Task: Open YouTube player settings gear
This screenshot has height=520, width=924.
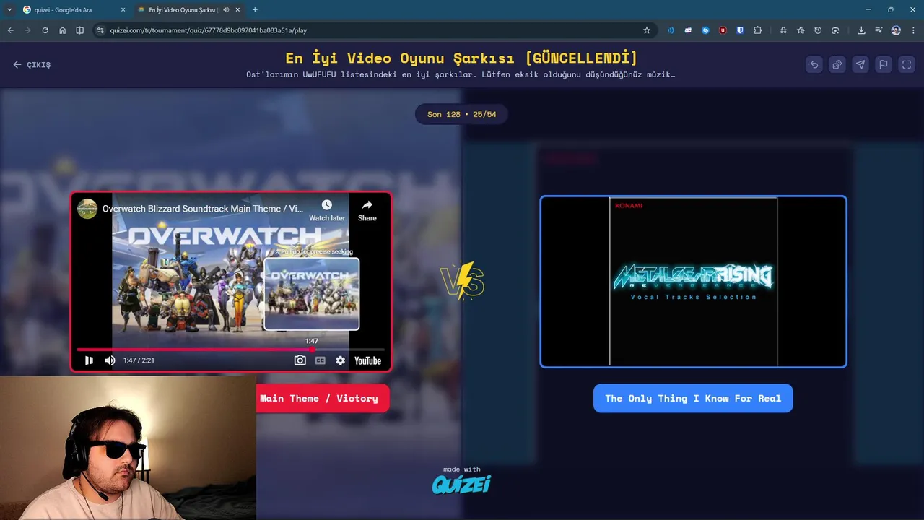Action: pyautogui.click(x=340, y=360)
